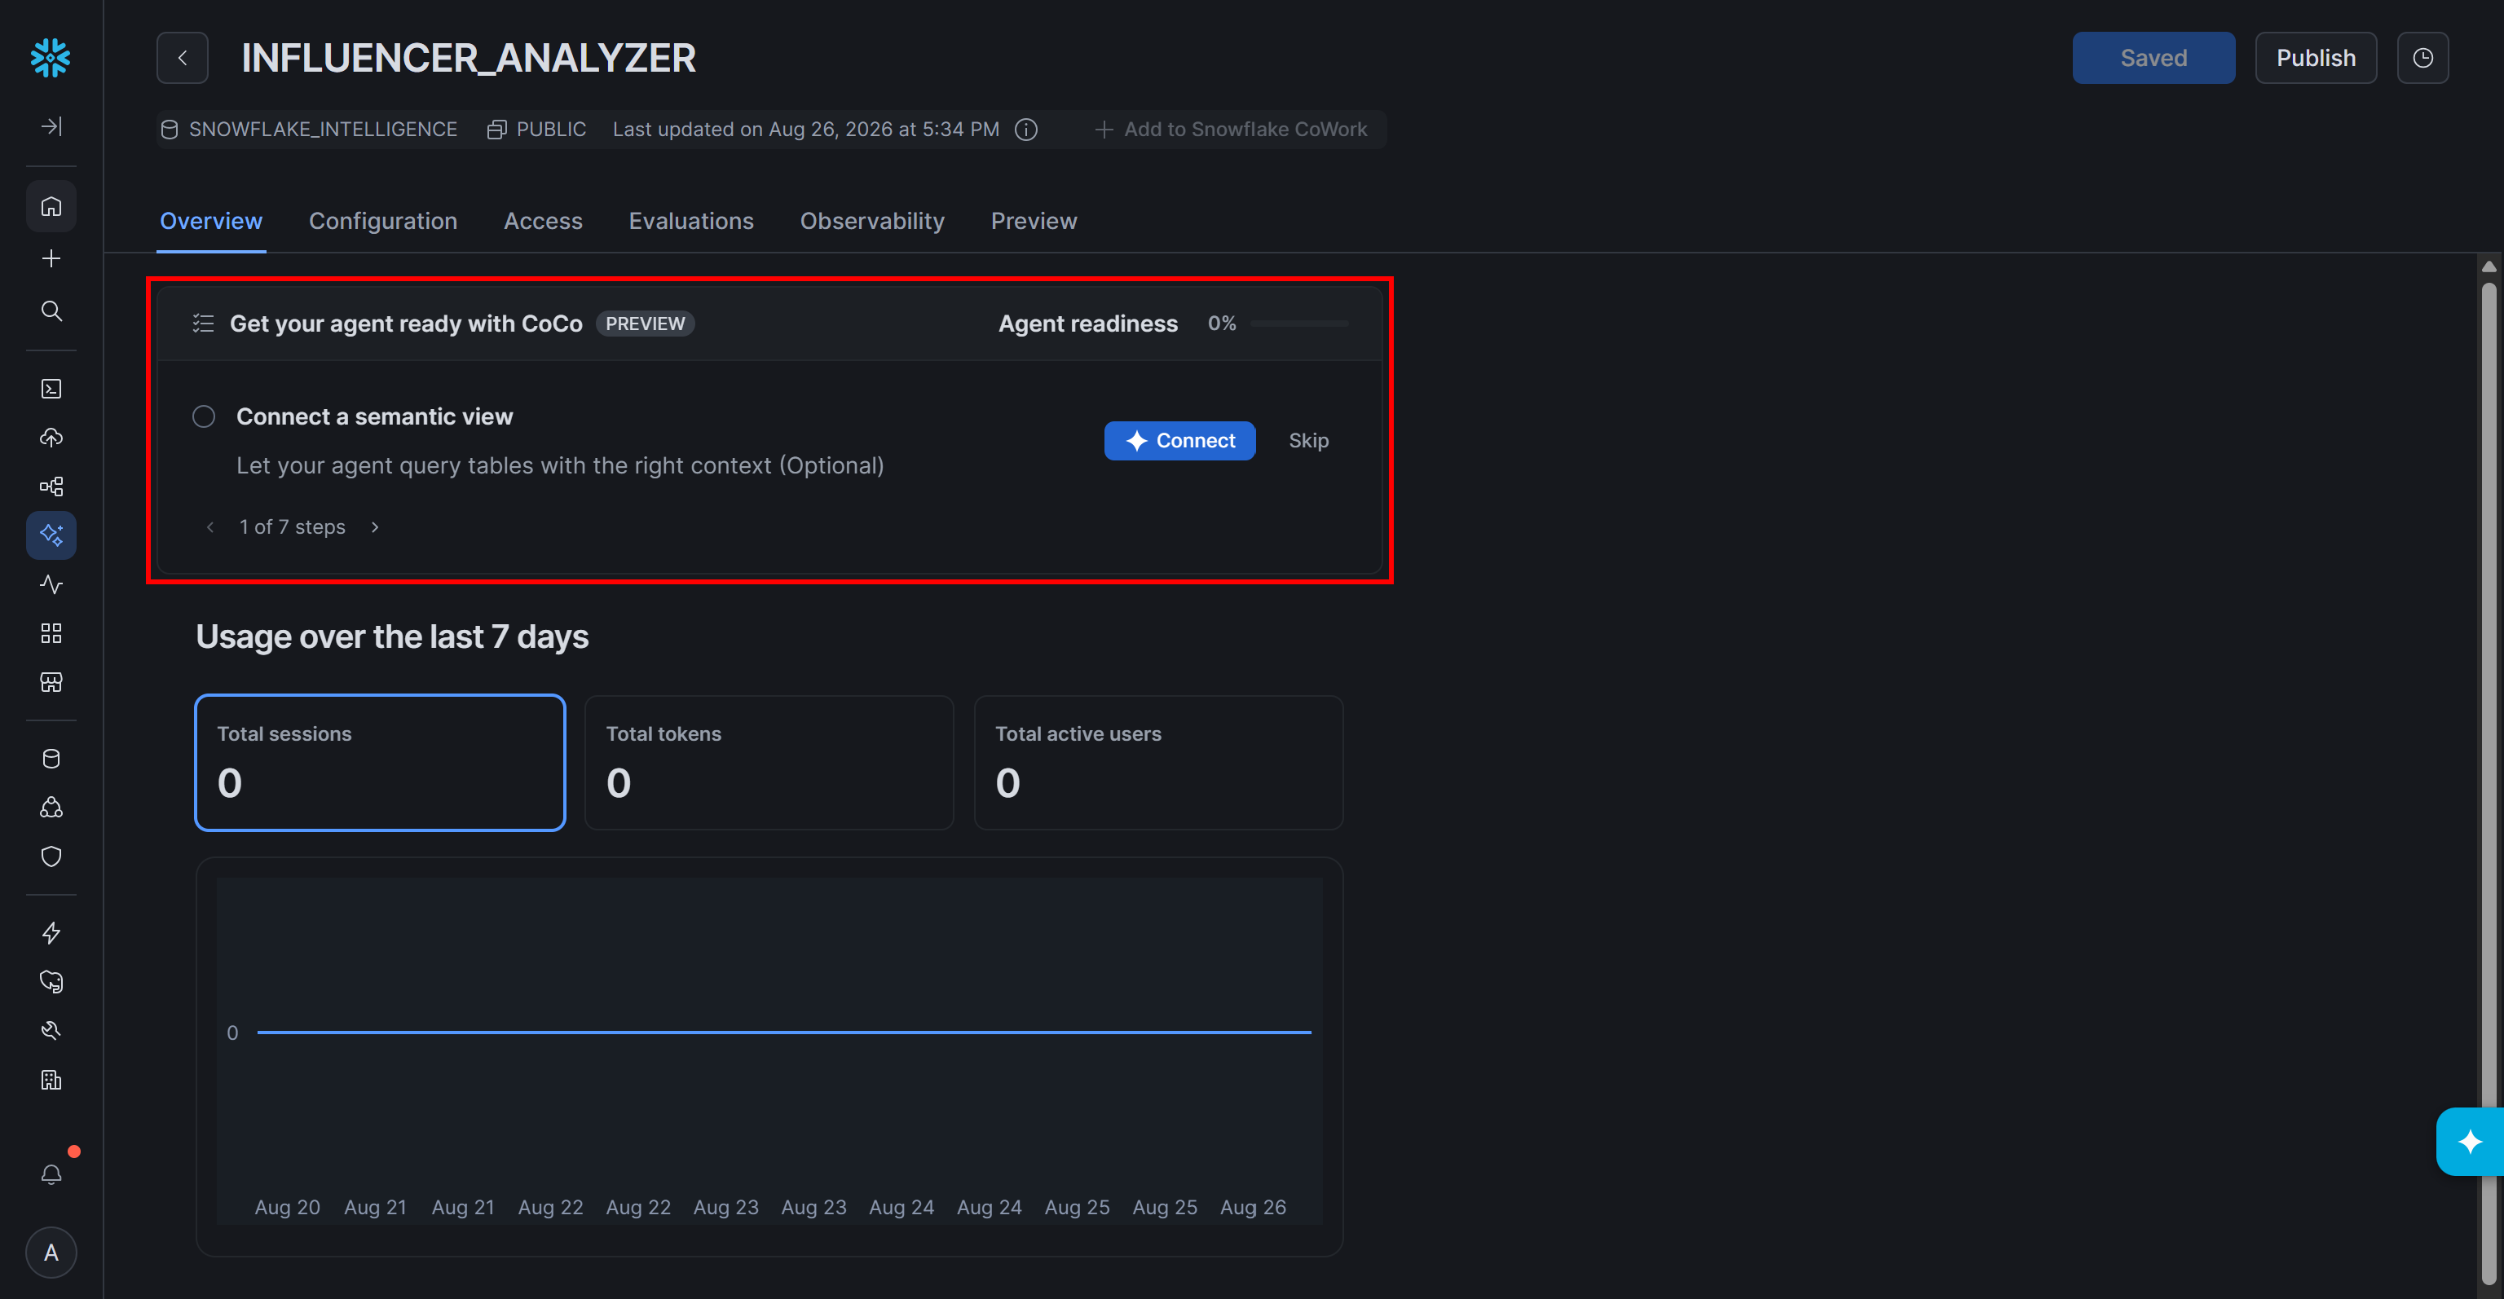Viewport: 2504px width, 1299px height.
Task: Open the floating CoCo sparkle assistant button
Action: pyautogui.click(x=2469, y=1142)
